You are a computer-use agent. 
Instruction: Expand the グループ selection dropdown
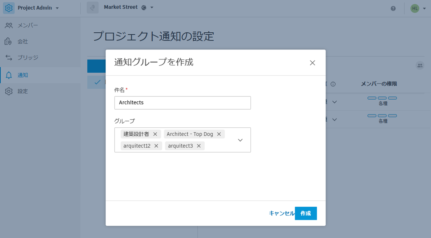coord(240,140)
